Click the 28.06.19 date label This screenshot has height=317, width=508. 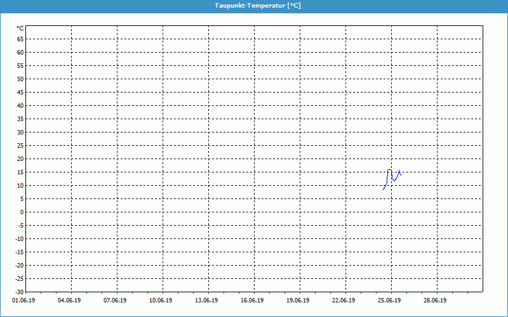coord(436,301)
